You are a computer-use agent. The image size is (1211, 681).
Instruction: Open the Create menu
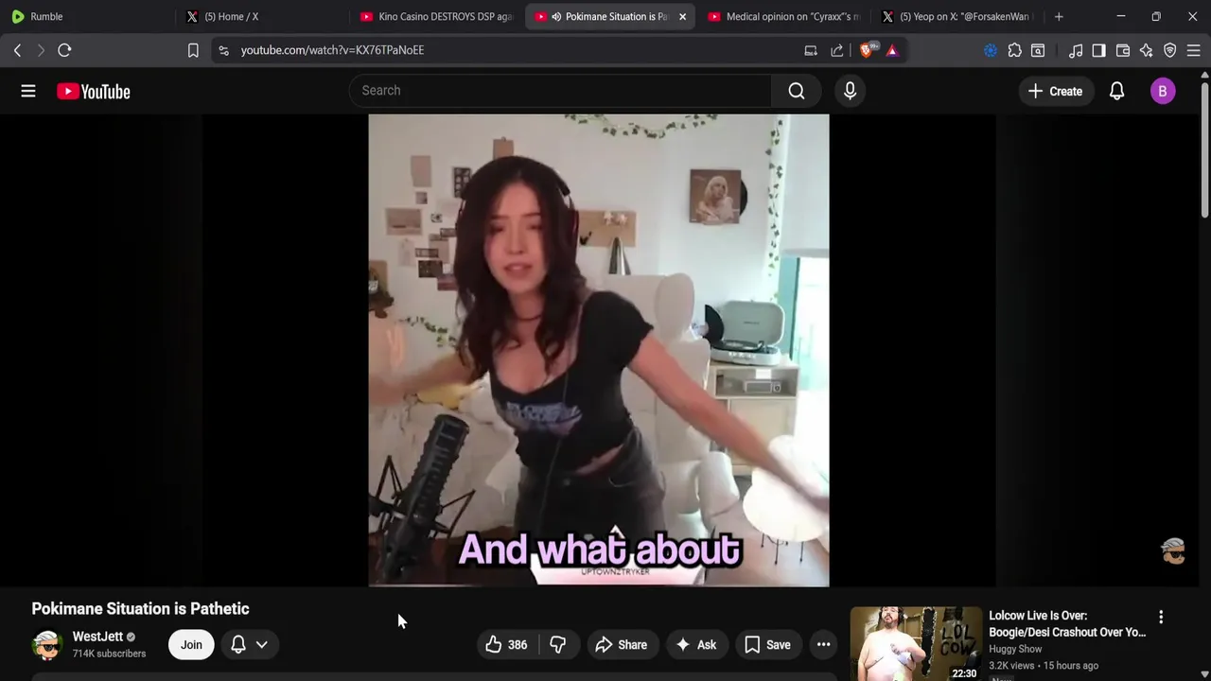click(x=1055, y=91)
